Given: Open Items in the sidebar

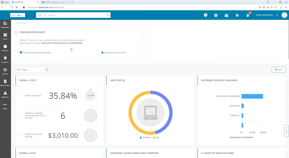Looking at the screenshot, I should tap(5, 36).
